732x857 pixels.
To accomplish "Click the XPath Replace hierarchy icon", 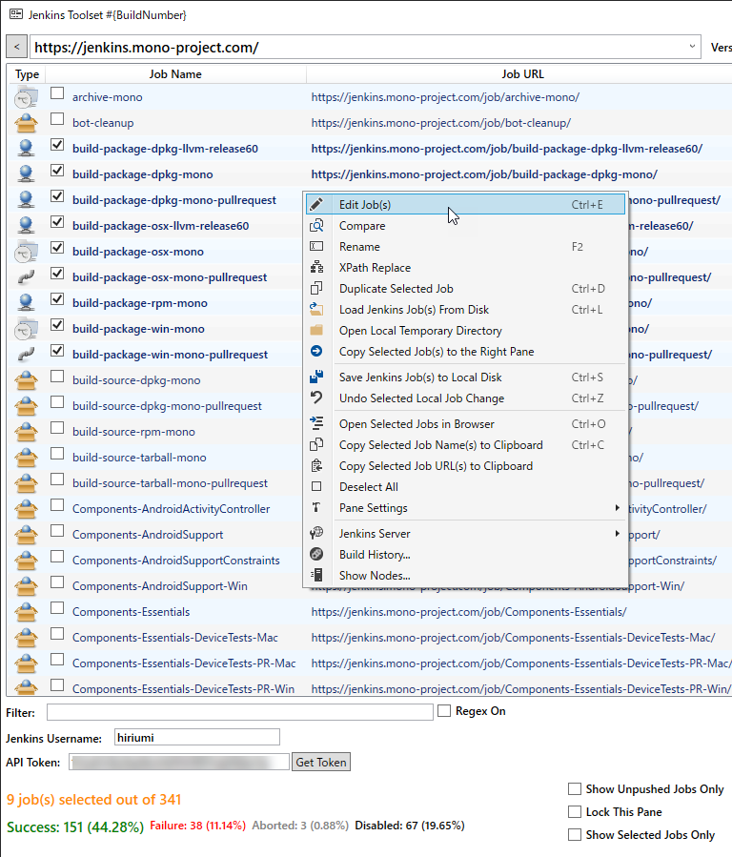I will pos(316,267).
